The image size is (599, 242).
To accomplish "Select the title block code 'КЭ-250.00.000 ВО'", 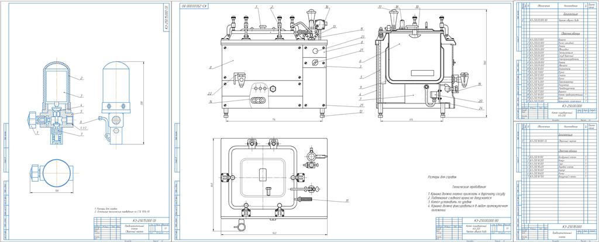I will click(486, 220).
